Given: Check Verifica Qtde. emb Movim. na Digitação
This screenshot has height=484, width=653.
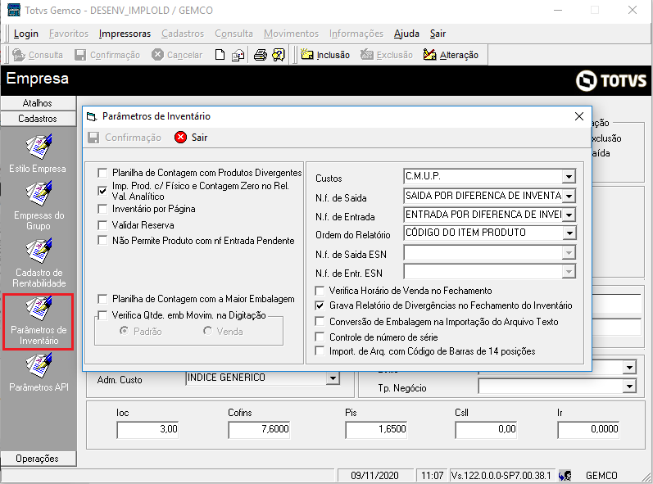Looking at the screenshot, I should 102,315.
